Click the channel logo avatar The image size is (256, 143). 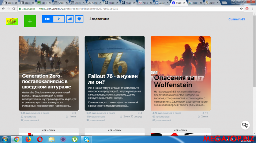[x=12, y=21]
